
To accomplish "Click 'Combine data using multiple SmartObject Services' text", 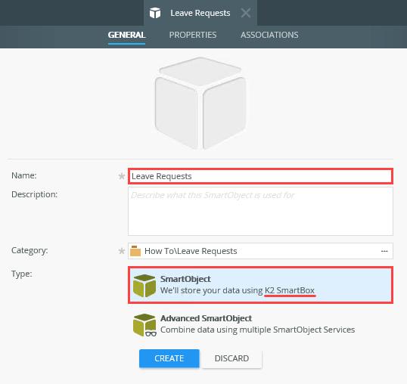I will pos(257,330).
